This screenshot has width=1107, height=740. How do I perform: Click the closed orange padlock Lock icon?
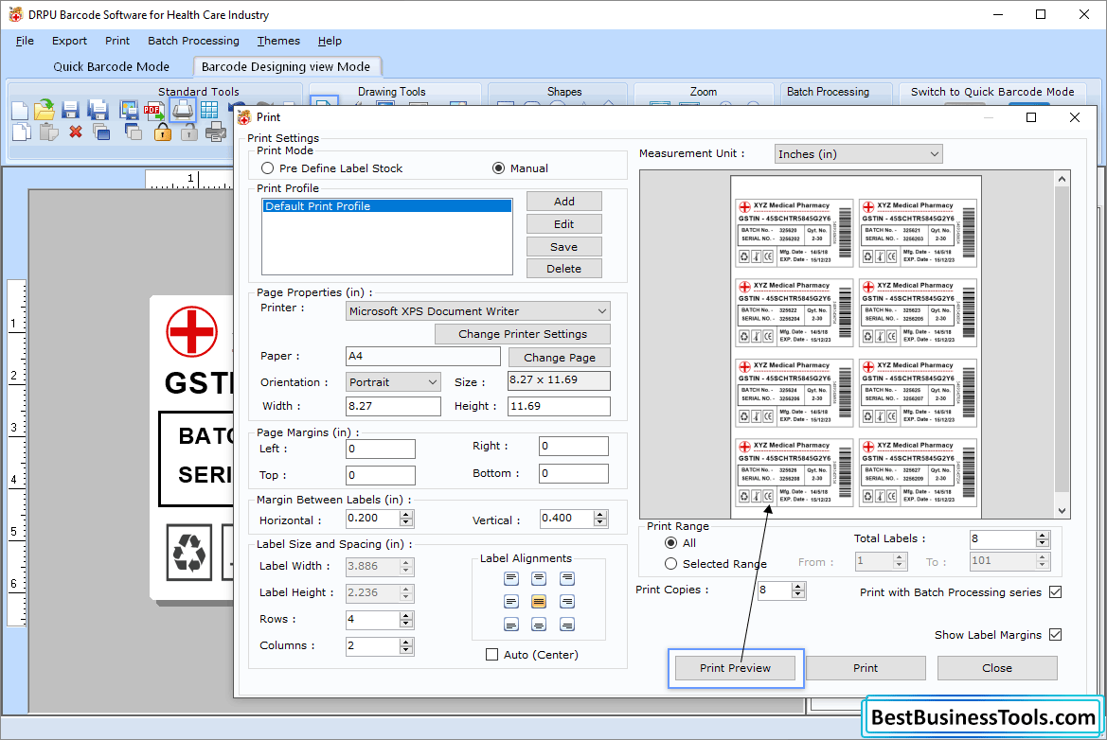click(163, 132)
